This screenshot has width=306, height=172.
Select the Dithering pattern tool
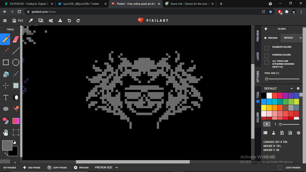tap(6, 109)
